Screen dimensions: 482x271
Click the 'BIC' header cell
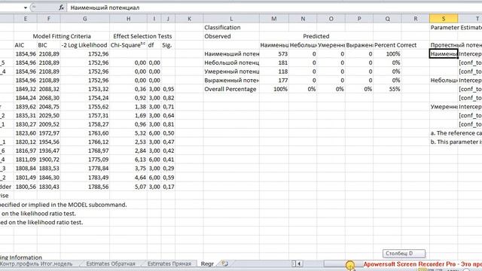click(x=42, y=45)
